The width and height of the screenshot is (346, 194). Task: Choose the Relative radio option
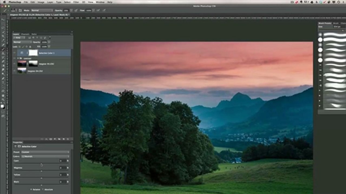tap(31, 189)
